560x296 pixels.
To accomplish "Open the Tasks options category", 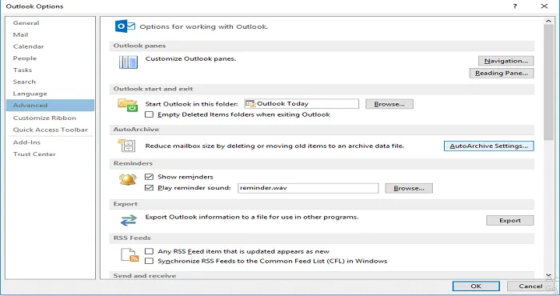I will click(50, 70).
